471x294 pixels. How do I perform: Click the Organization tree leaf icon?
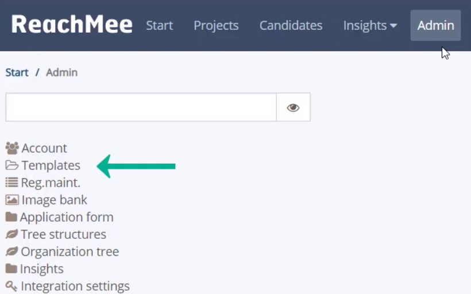(11, 252)
